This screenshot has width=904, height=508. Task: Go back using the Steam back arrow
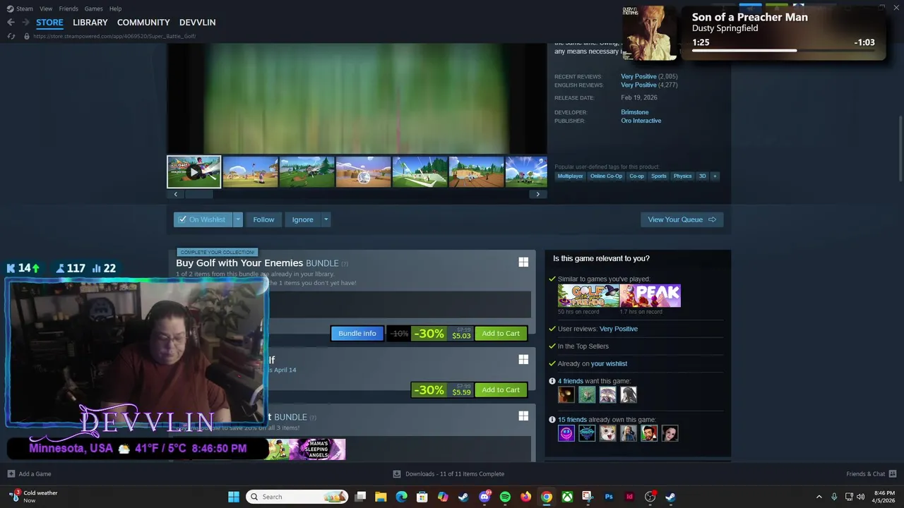(11, 23)
